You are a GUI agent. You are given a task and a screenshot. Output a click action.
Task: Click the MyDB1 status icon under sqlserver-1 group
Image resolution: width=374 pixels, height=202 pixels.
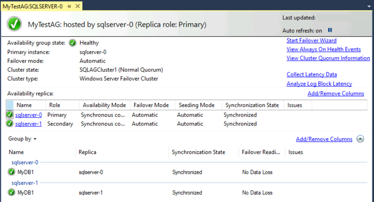pyautogui.click(x=12, y=193)
